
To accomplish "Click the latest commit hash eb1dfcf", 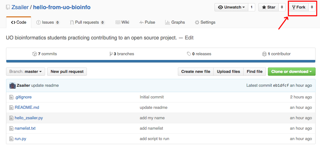I will coord(281,85).
